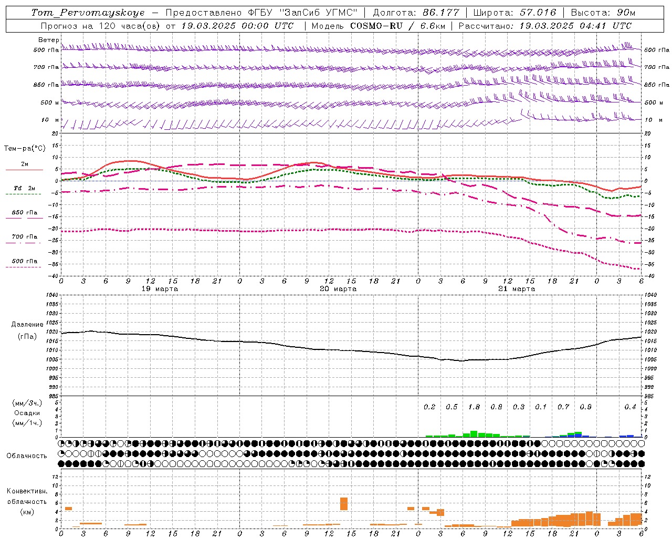
Task: Click the 0.7 precipitation amount
Action: 563,407
